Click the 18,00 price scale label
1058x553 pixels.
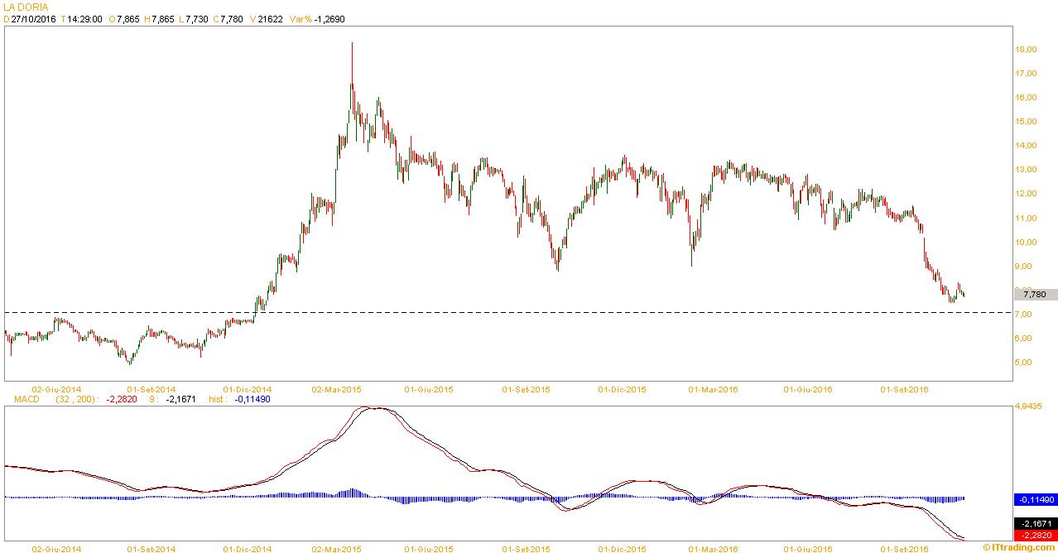click(1026, 50)
